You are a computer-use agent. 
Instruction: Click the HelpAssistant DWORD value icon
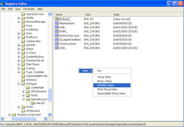[57, 23]
